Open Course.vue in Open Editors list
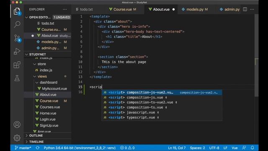This screenshot has height=151, width=268. point(47,29)
